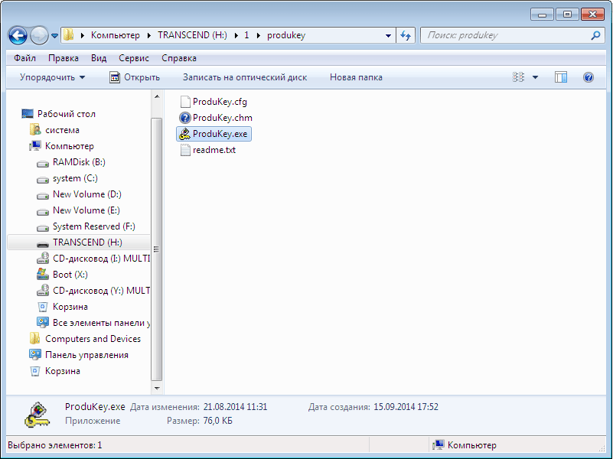Select Компьютер in the navigation tree

61,146
